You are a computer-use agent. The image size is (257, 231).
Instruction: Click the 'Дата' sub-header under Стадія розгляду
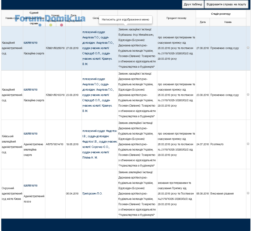click(203, 22)
